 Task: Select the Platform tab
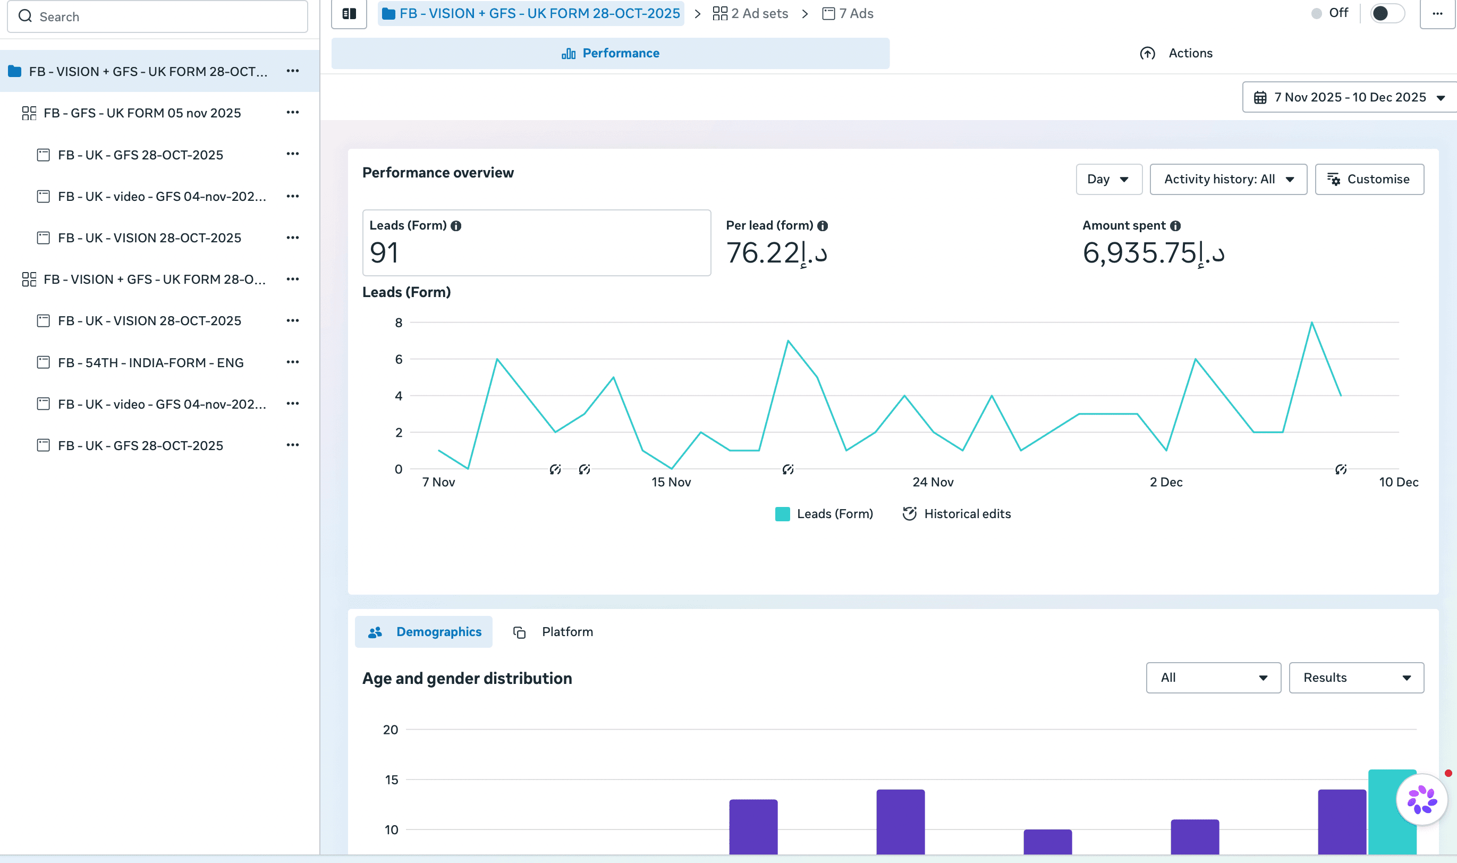(x=553, y=632)
